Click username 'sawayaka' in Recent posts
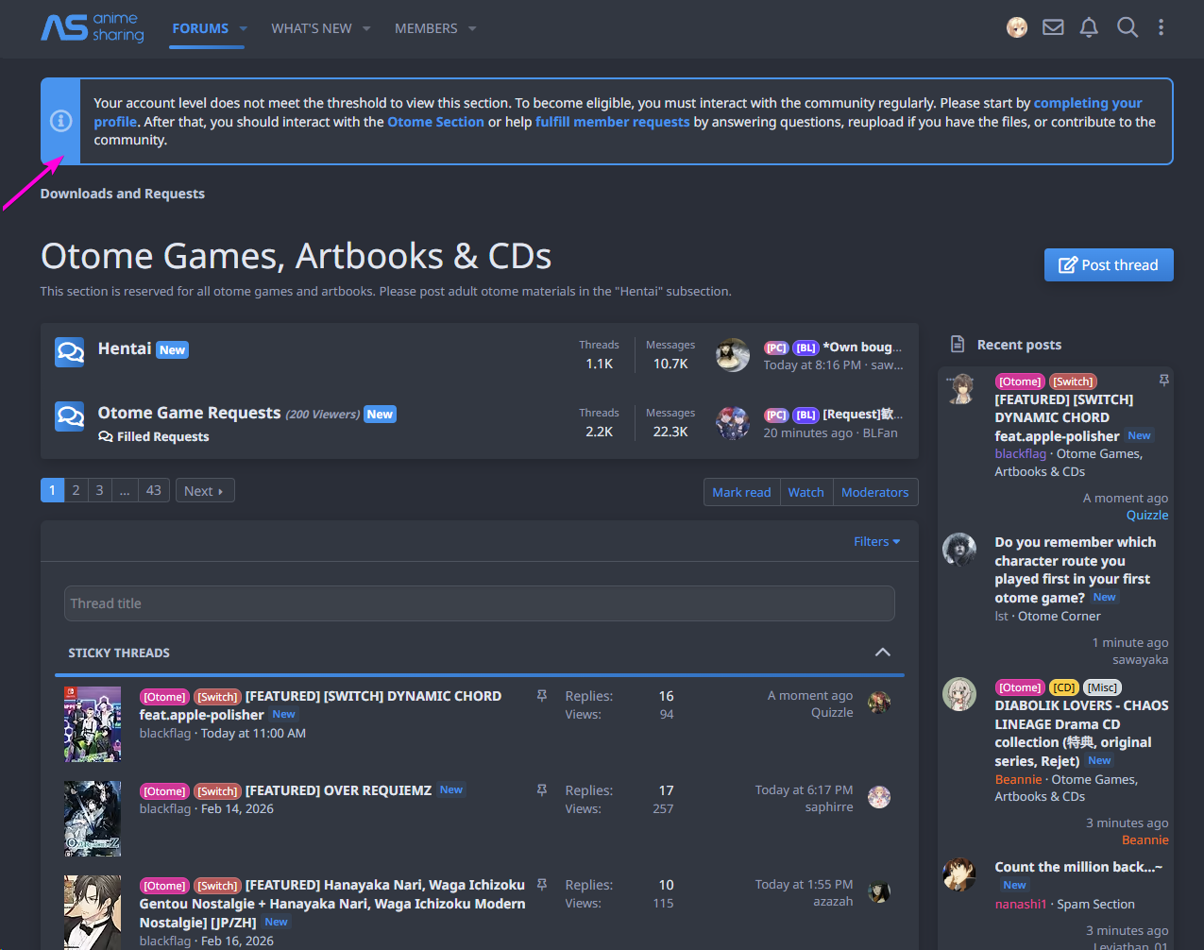 [x=1140, y=659]
